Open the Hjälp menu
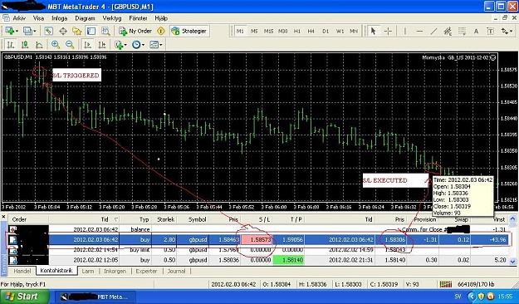This screenshot has height=304, width=519. (x=161, y=18)
